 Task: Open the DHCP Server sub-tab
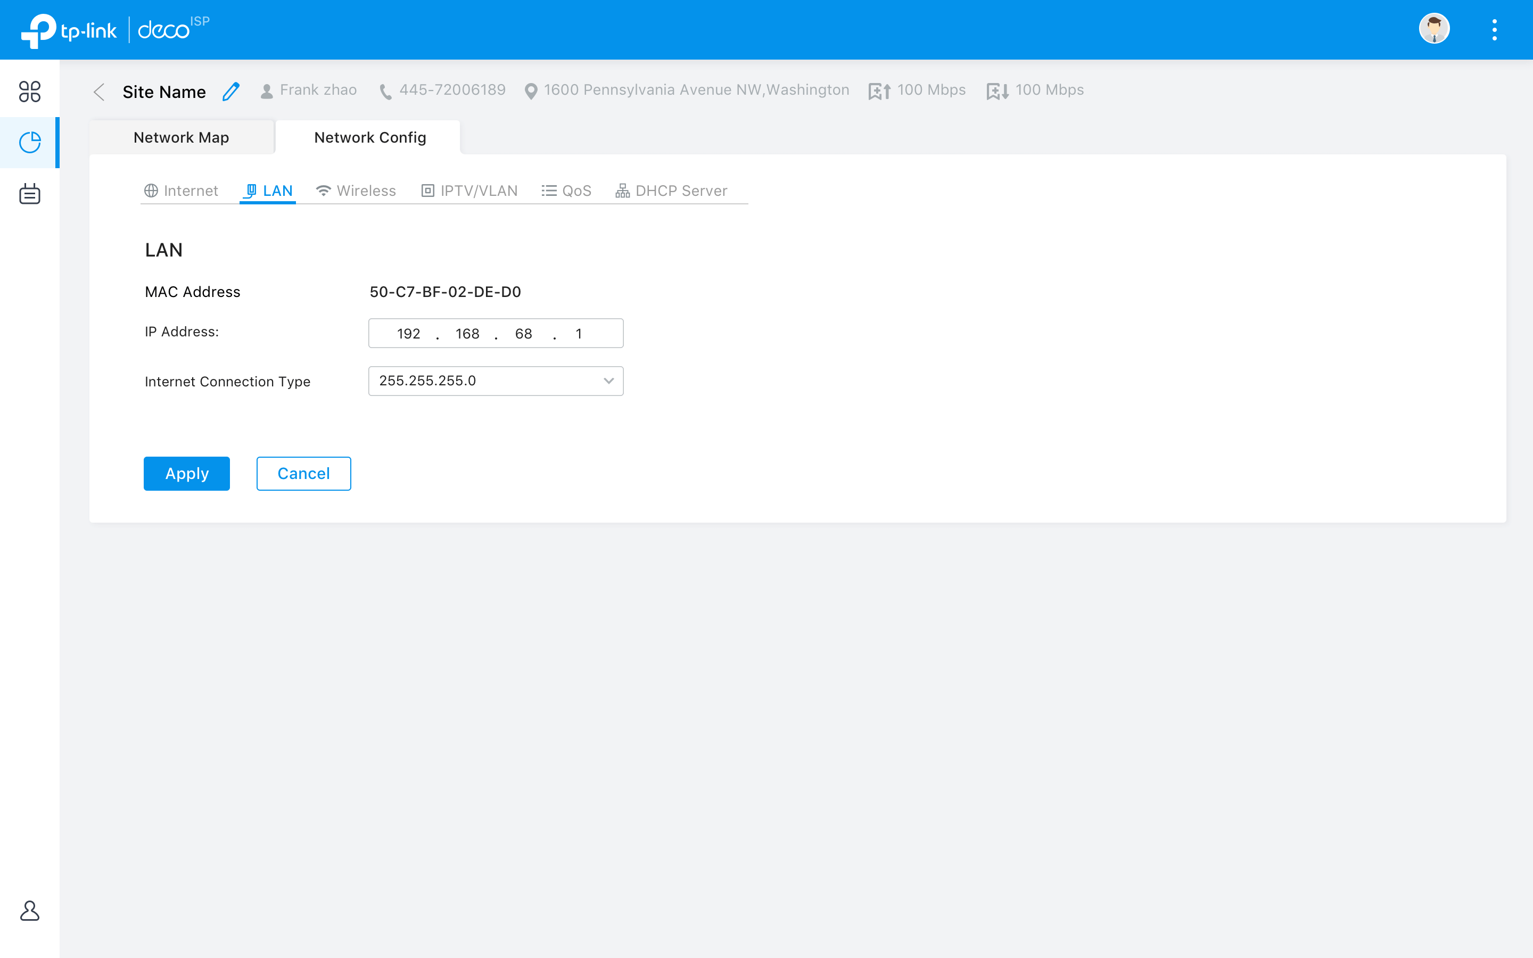pyautogui.click(x=671, y=191)
